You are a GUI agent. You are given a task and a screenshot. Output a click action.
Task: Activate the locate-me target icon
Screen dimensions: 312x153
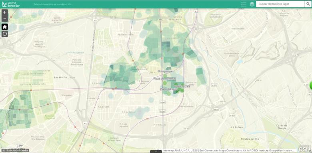point(5,34)
